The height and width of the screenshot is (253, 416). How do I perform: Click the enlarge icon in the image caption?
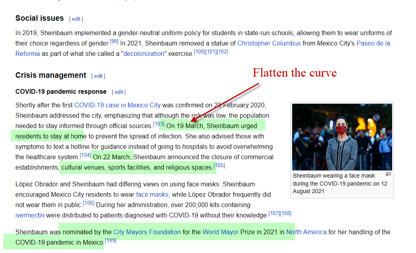(388, 174)
